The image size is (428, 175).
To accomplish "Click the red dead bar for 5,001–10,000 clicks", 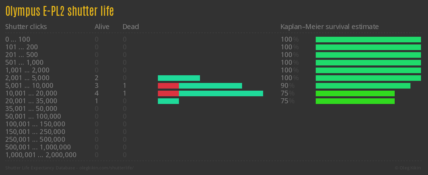I will 168,86.
